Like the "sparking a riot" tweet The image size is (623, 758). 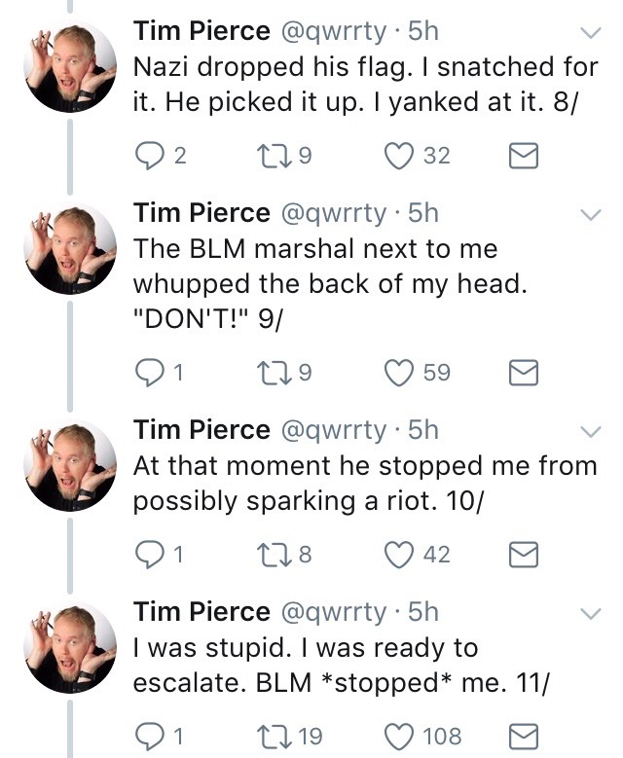coord(398,554)
